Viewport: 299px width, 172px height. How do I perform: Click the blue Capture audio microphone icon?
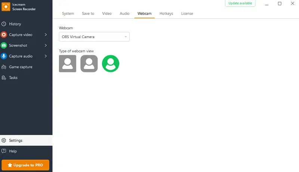coord(4,56)
